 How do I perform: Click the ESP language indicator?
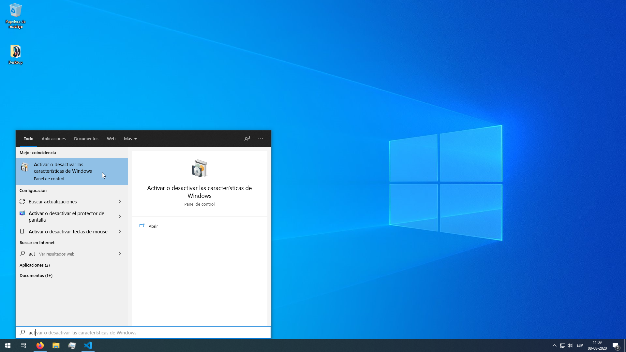pos(580,345)
